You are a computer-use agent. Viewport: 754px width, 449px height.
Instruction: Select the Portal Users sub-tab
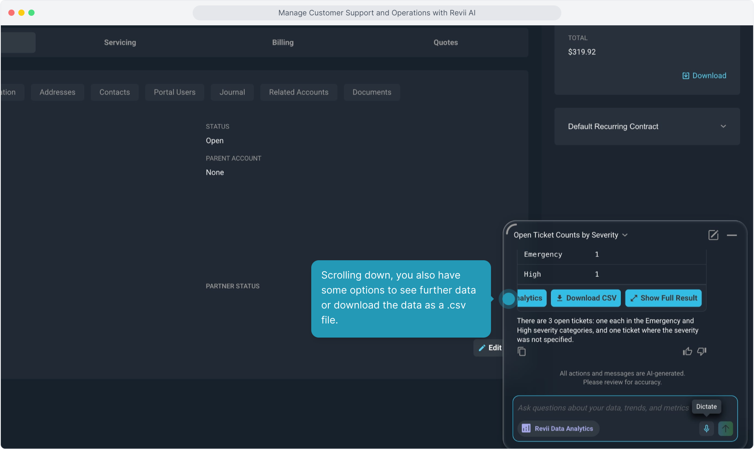tap(175, 92)
